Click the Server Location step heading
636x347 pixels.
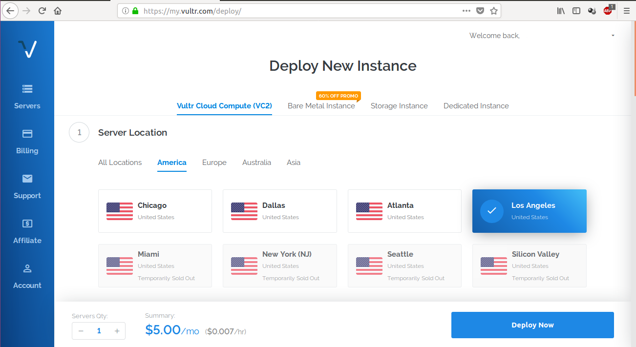click(x=132, y=133)
